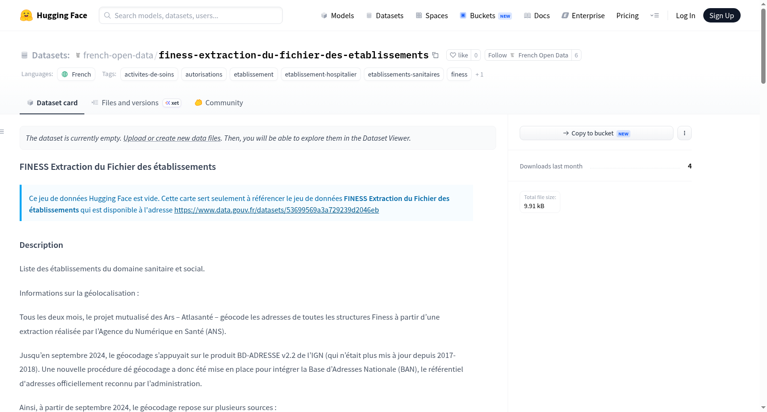Viewport: 767px width, 412px height.
Task: Click the NEW badge beside Buckets
Action: pos(505,16)
